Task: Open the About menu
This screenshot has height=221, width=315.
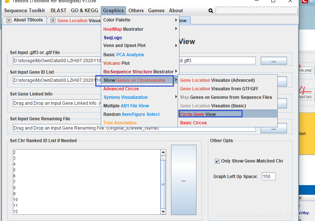Action: [x=176, y=10]
